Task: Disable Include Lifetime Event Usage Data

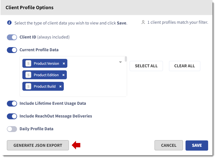Action: tap(12, 103)
